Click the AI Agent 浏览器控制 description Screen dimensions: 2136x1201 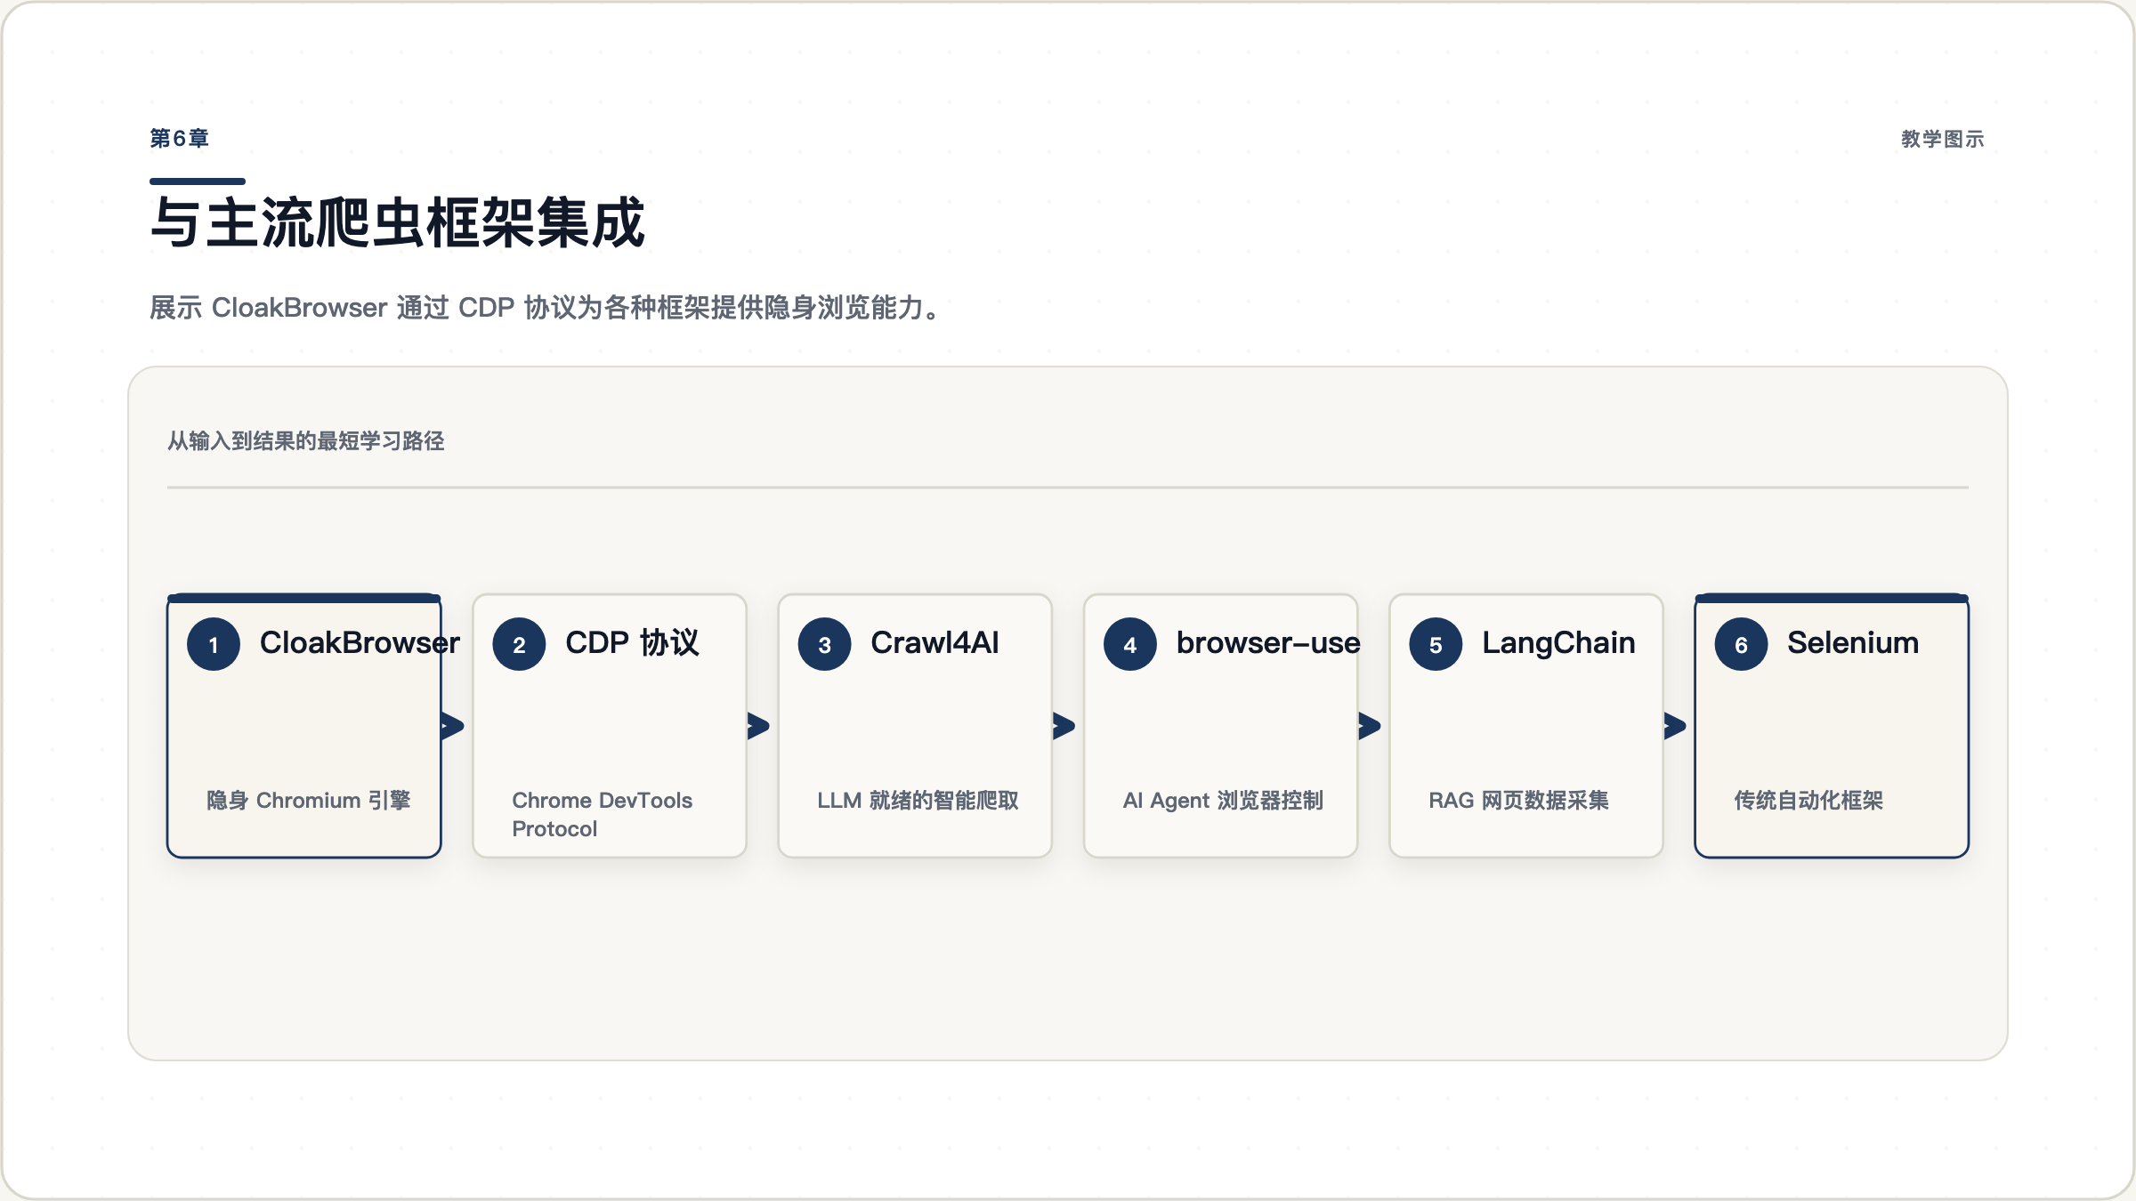point(1223,801)
